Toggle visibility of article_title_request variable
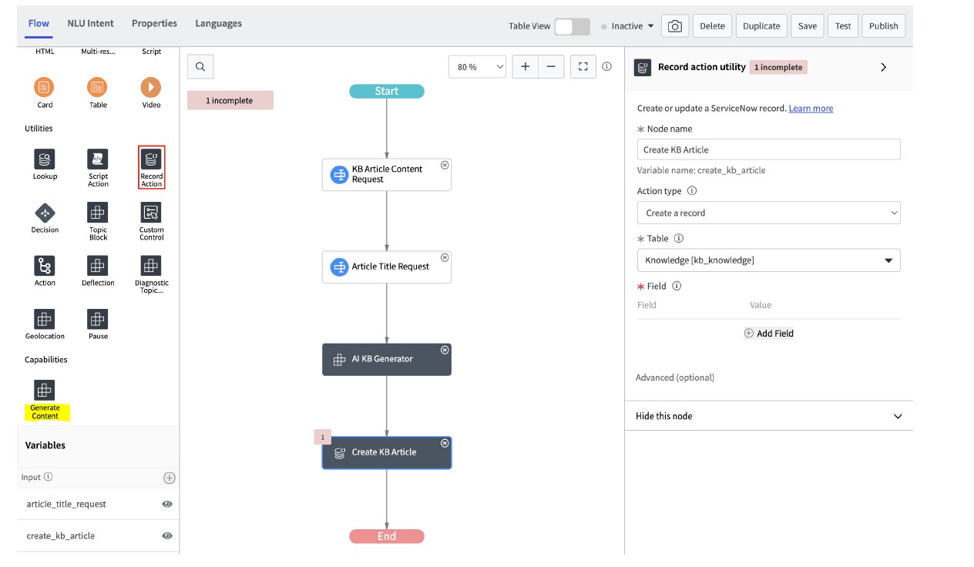Screen dimensions: 974x567 click(167, 504)
